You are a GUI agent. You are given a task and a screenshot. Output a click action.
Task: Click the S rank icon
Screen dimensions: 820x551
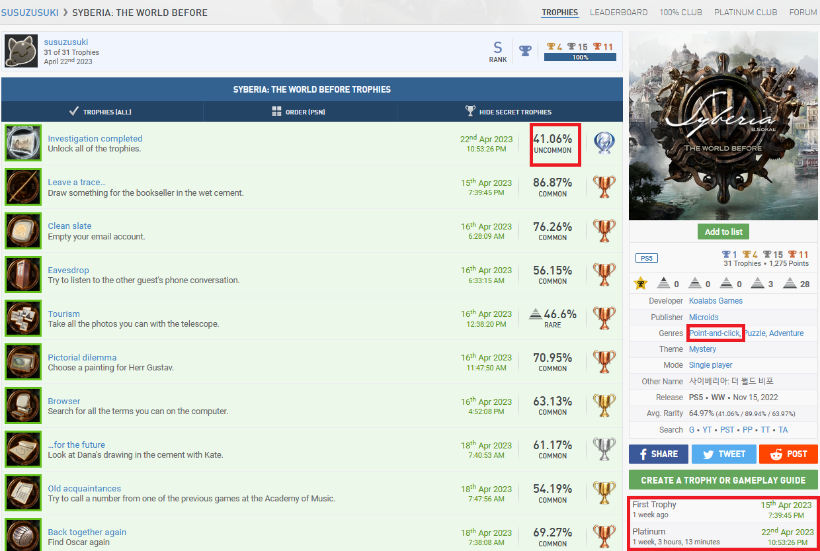(x=498, y=48)
